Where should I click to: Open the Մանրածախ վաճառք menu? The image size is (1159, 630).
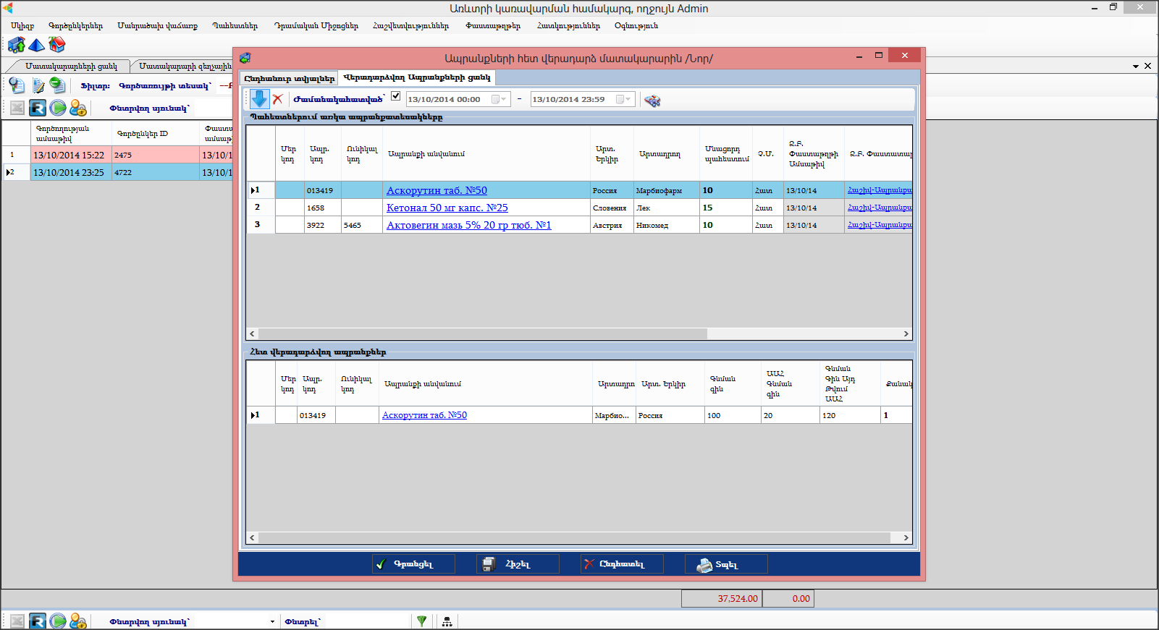tap(157, 25)
